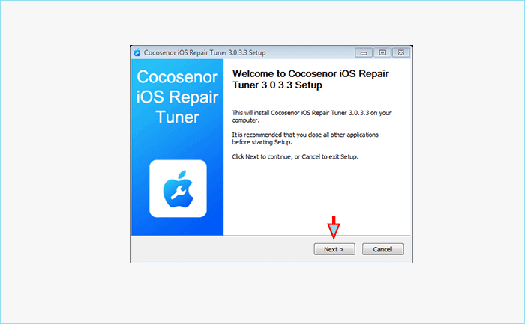Viewport: 525px width, 324px height.
Task: Click the bold Welcome to Cocosenor heading
Action: (310, 79)
